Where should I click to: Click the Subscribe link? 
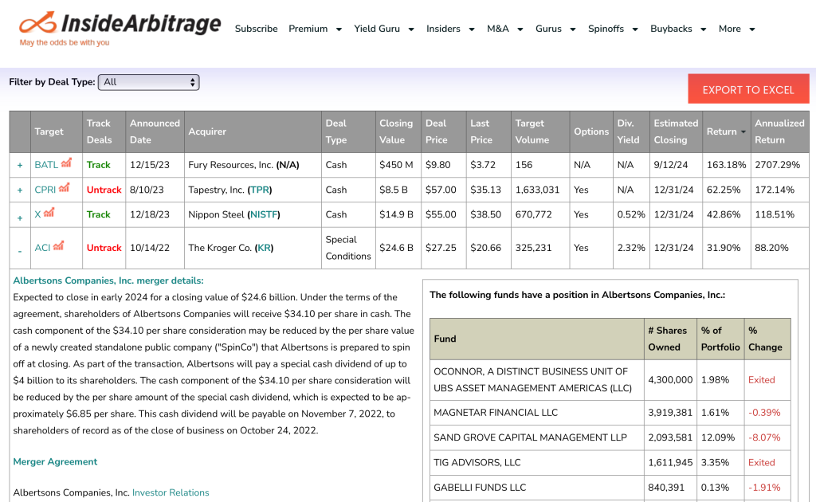coord(256,29)
